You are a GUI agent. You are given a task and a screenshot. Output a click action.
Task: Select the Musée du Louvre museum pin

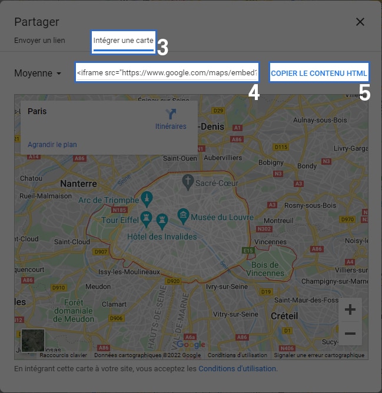[183, 215]
